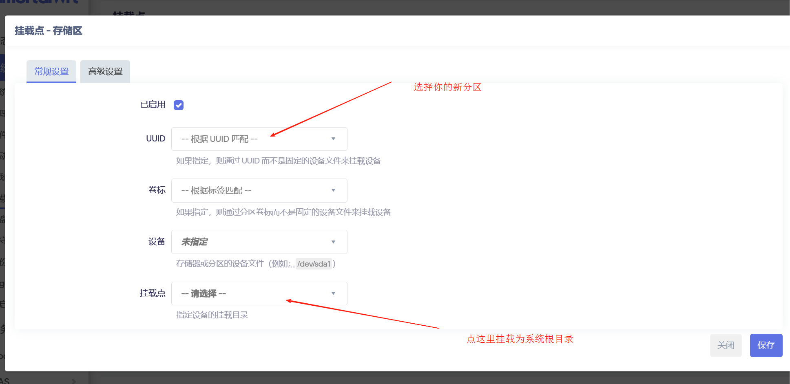Select the 常规设置 tab
Screen dimensions: 790x384
[x=51, y=72]
